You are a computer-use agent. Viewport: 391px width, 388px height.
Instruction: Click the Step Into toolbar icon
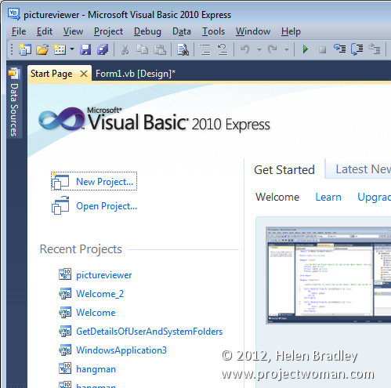(340, 49)
